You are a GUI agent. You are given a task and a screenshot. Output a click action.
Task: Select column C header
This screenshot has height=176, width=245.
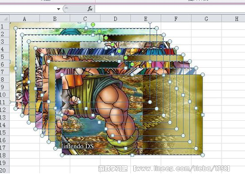click(85, 19)
